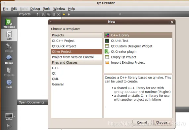Select Qt under Files and Classes
Viewport: 189px width, 130px height.
click(77, 73)
